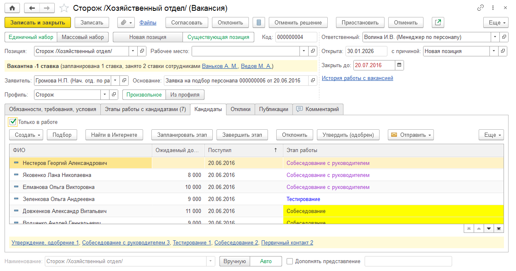Image resolution: width=516 pixels, height=271 pixels.
Task: Open calendar for the close-by date
Action: [x=399, y=65]
